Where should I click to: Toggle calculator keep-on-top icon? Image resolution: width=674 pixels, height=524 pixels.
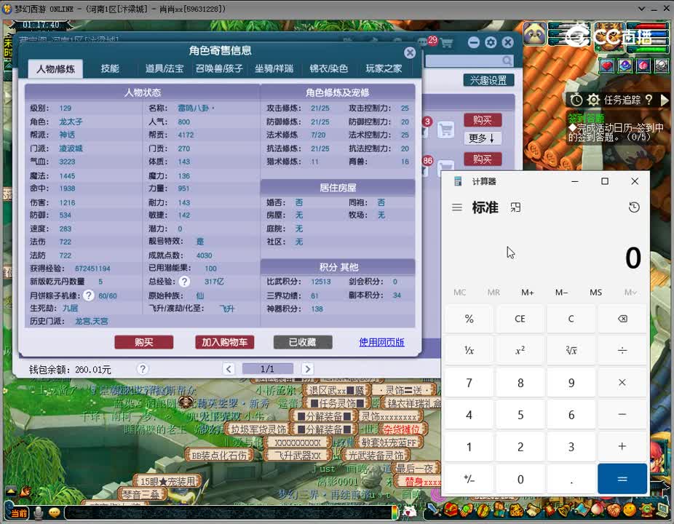(x=515, y=207)
